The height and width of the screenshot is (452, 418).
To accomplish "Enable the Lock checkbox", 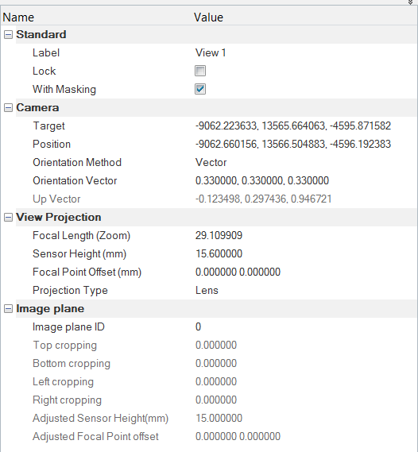I will (200, 71).
